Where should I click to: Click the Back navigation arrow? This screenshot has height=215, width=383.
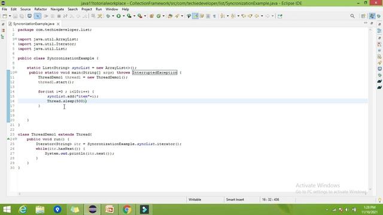pos(257,16)
